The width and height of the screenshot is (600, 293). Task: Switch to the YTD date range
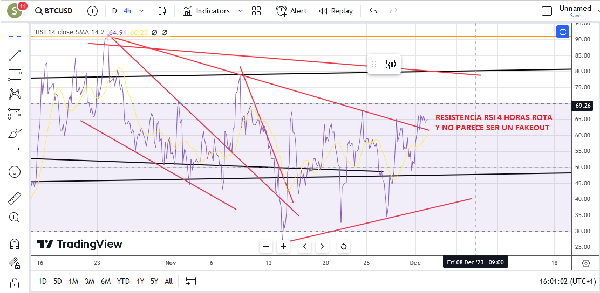tap(123, 282)
